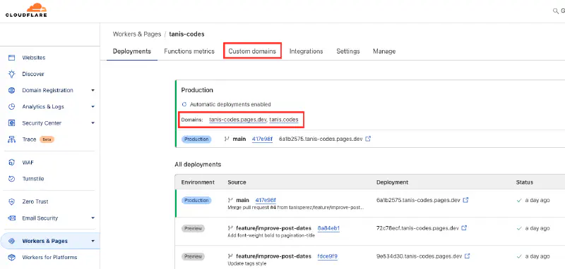
Task: Switch to the Deployments tab
Action: point(132,51)
